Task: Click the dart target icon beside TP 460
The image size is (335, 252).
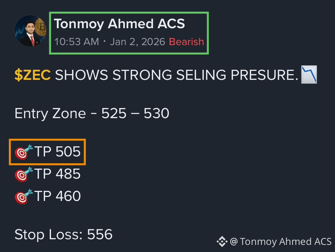Action: tap(24, 196)
